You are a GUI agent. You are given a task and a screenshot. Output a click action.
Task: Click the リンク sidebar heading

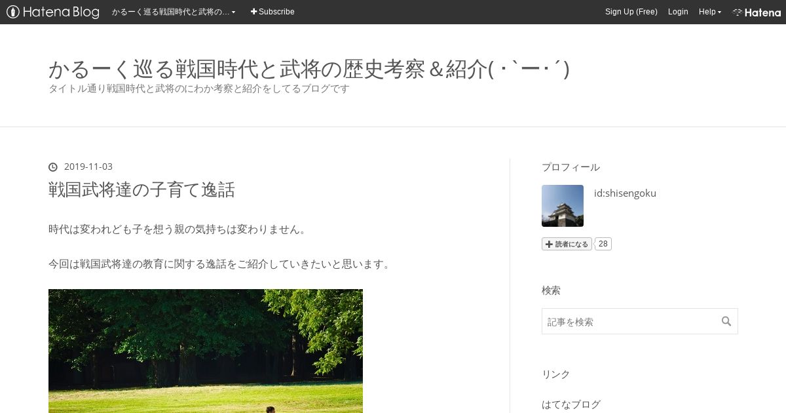pos(556,374)
